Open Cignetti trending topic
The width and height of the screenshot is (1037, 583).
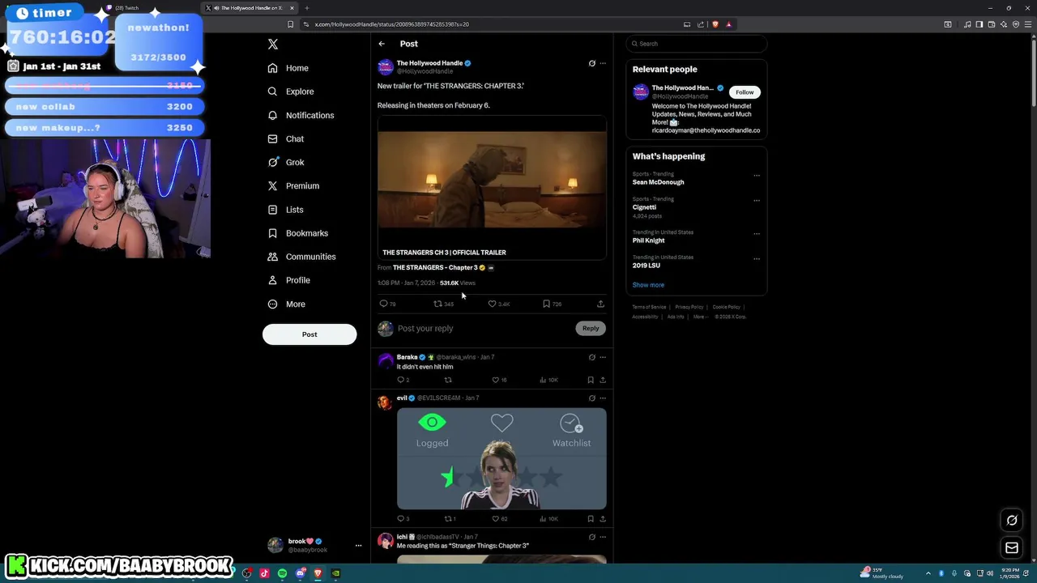(644, 207)
